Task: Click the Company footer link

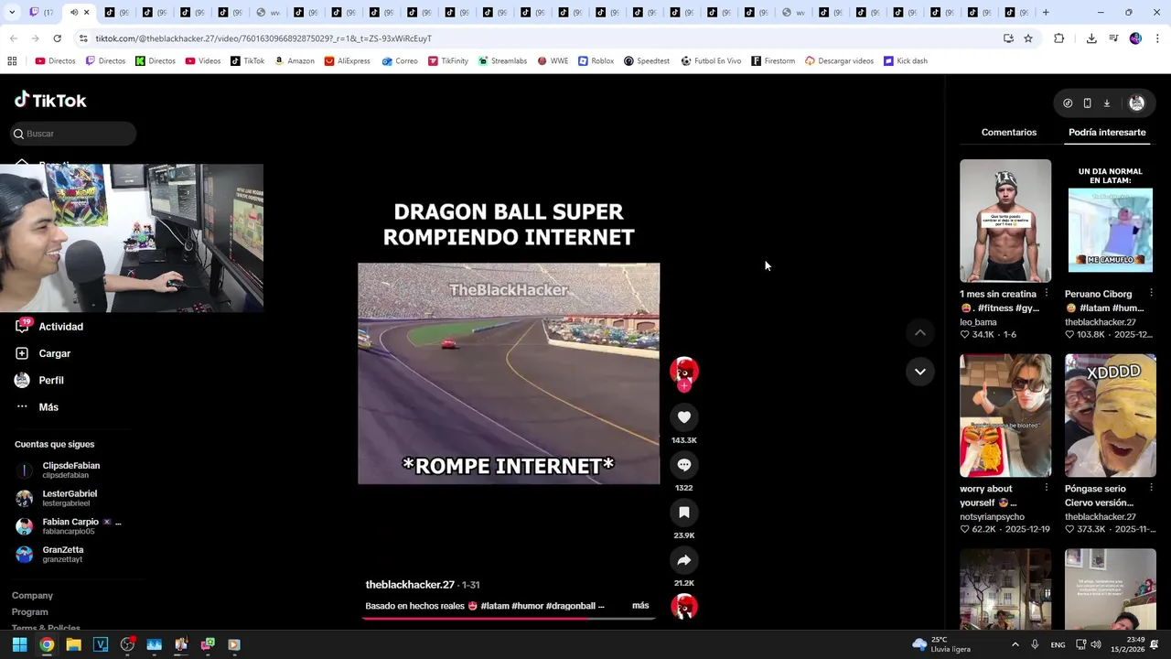Action: point(32,596)
